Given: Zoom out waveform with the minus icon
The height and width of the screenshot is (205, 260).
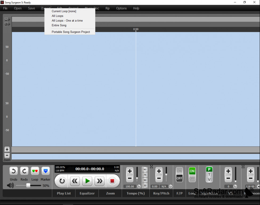Looking at the screenshot, I should tap(7, 155).
